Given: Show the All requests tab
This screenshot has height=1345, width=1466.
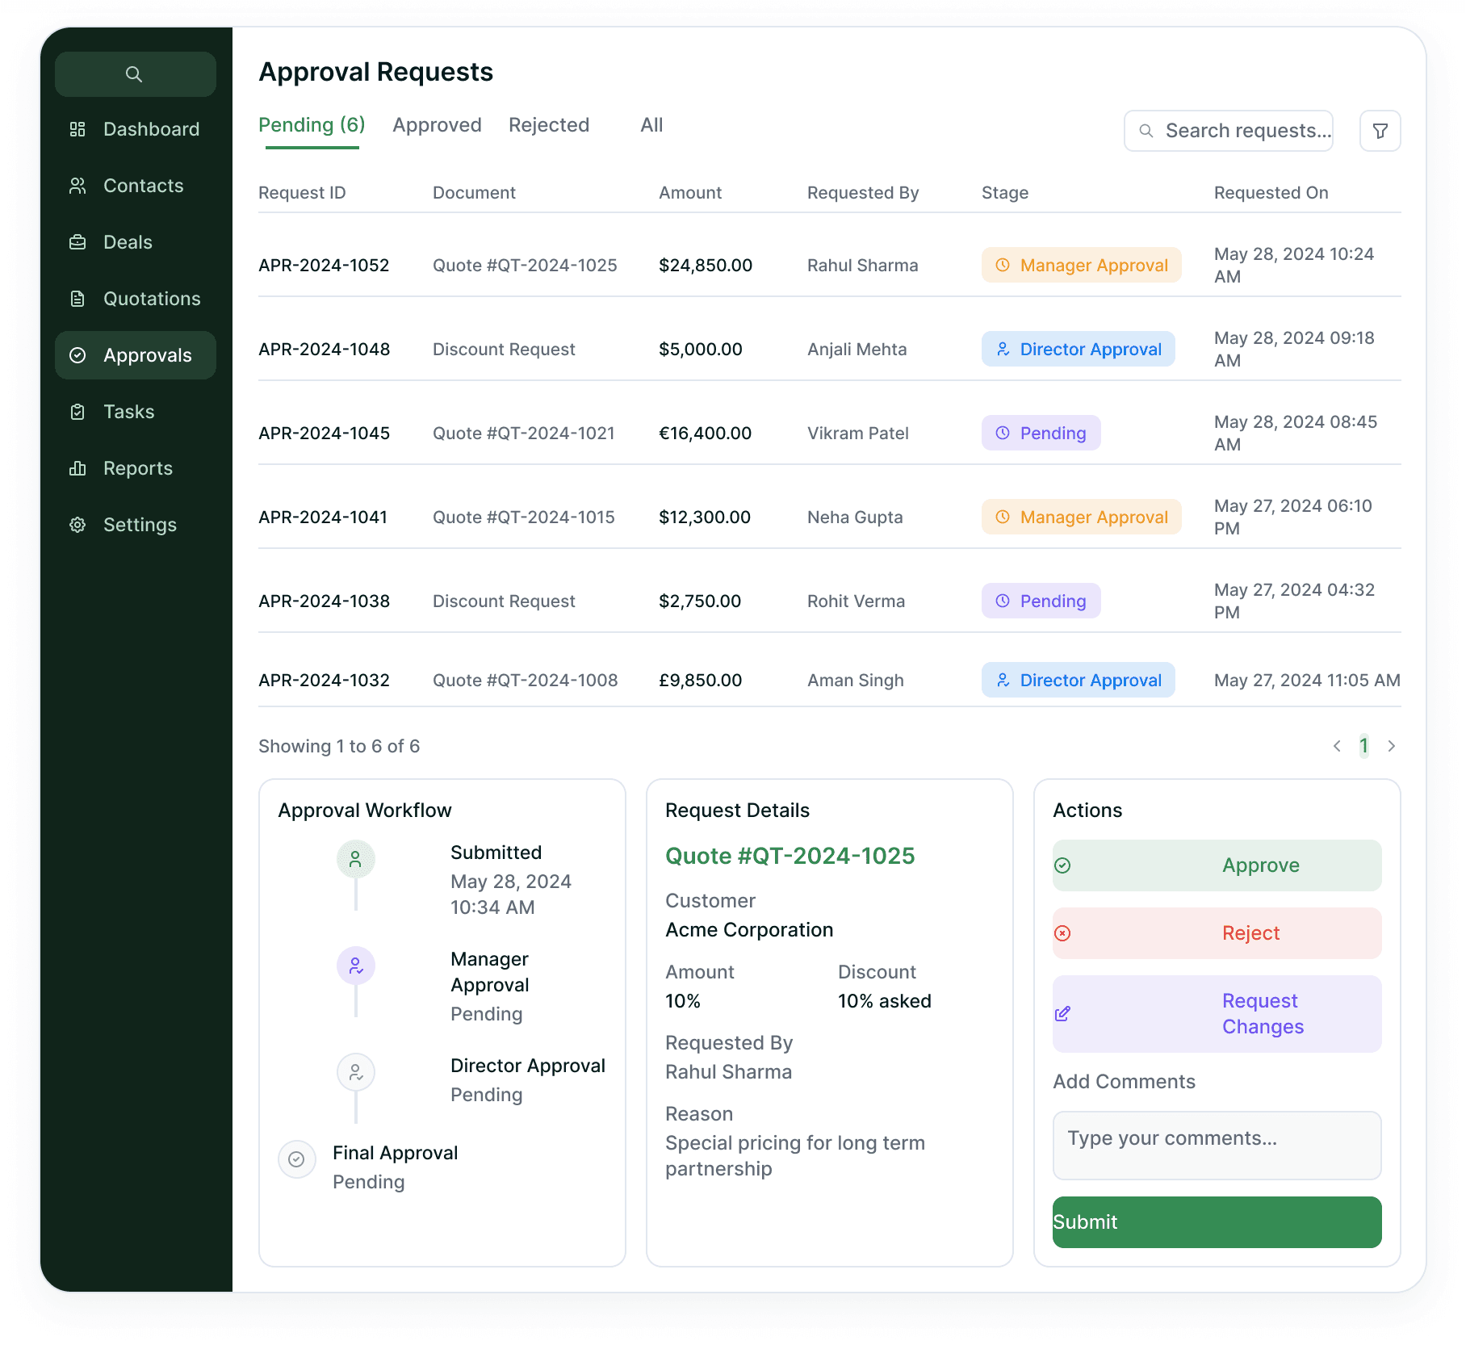Looking at the screenshot, I should click(651, 125).
